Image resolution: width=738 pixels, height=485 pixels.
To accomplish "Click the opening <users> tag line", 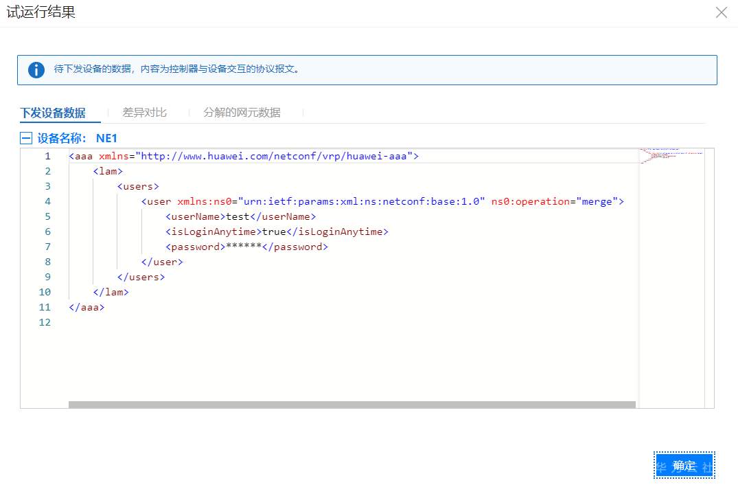I will coord(138,186).
